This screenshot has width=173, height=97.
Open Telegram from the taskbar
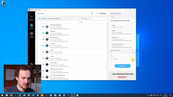tap(33, 95)
